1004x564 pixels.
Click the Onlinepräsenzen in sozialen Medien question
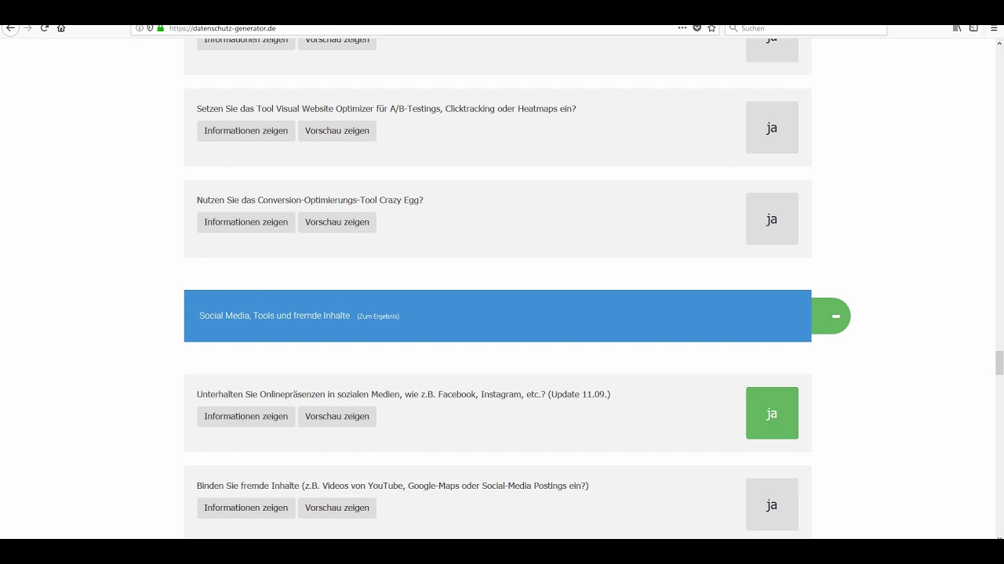403,395
